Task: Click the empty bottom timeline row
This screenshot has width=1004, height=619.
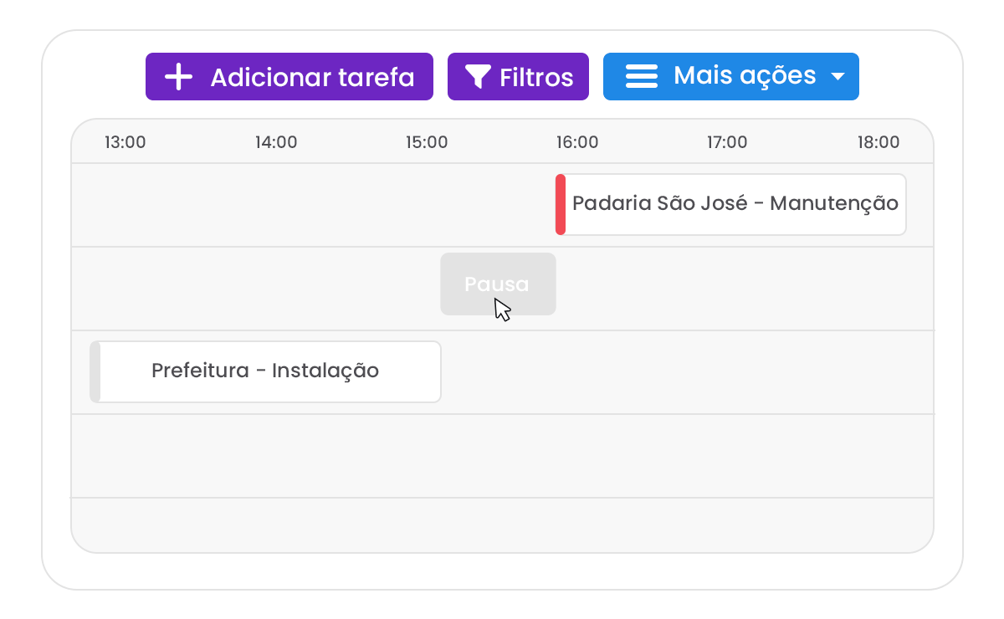Action: 502,525
